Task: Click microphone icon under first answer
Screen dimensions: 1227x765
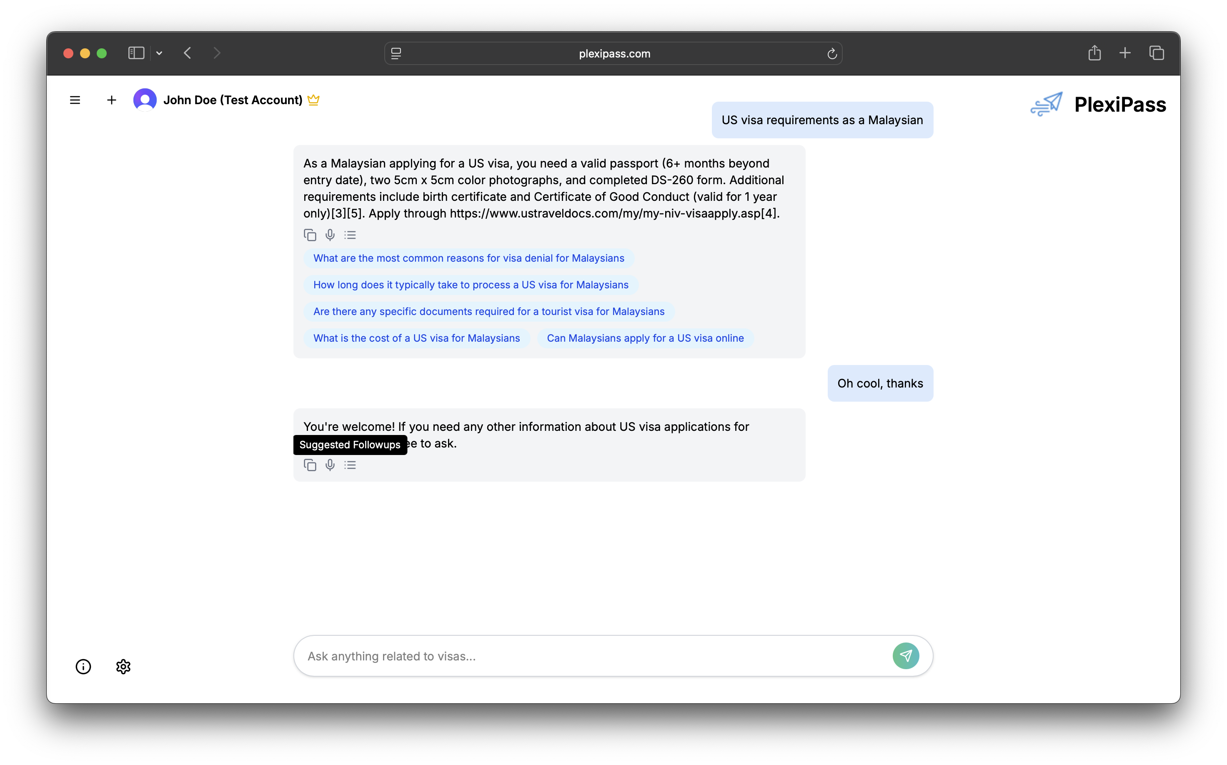Action: pos(330,235)
